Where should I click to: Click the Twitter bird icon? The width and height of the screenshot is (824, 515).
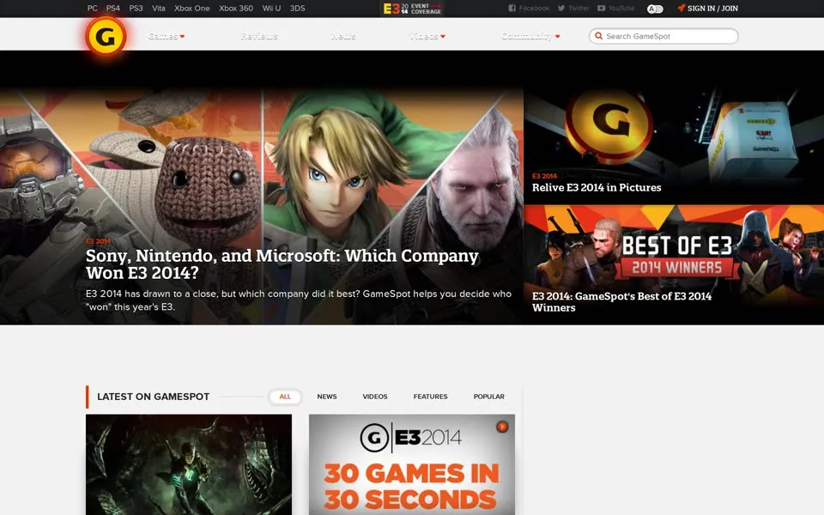[x=561, y=9]
